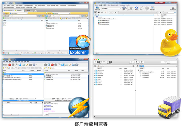Image resolution: width=182 pixels, height=126 pixels.
Task: Select Shared Folders row in CrossFTP left pane
Action: [23, 79]
